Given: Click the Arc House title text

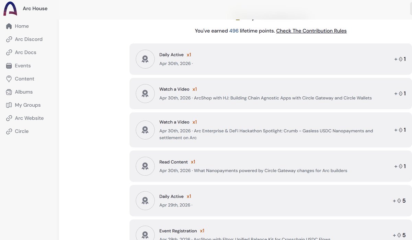Looking at the screenshot, I should pos(35,9).
